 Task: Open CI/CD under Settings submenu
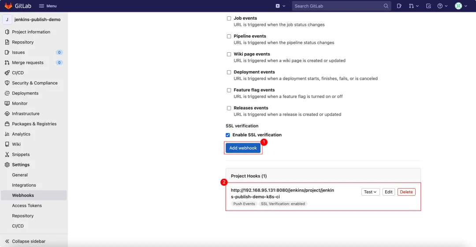[18, 226]
